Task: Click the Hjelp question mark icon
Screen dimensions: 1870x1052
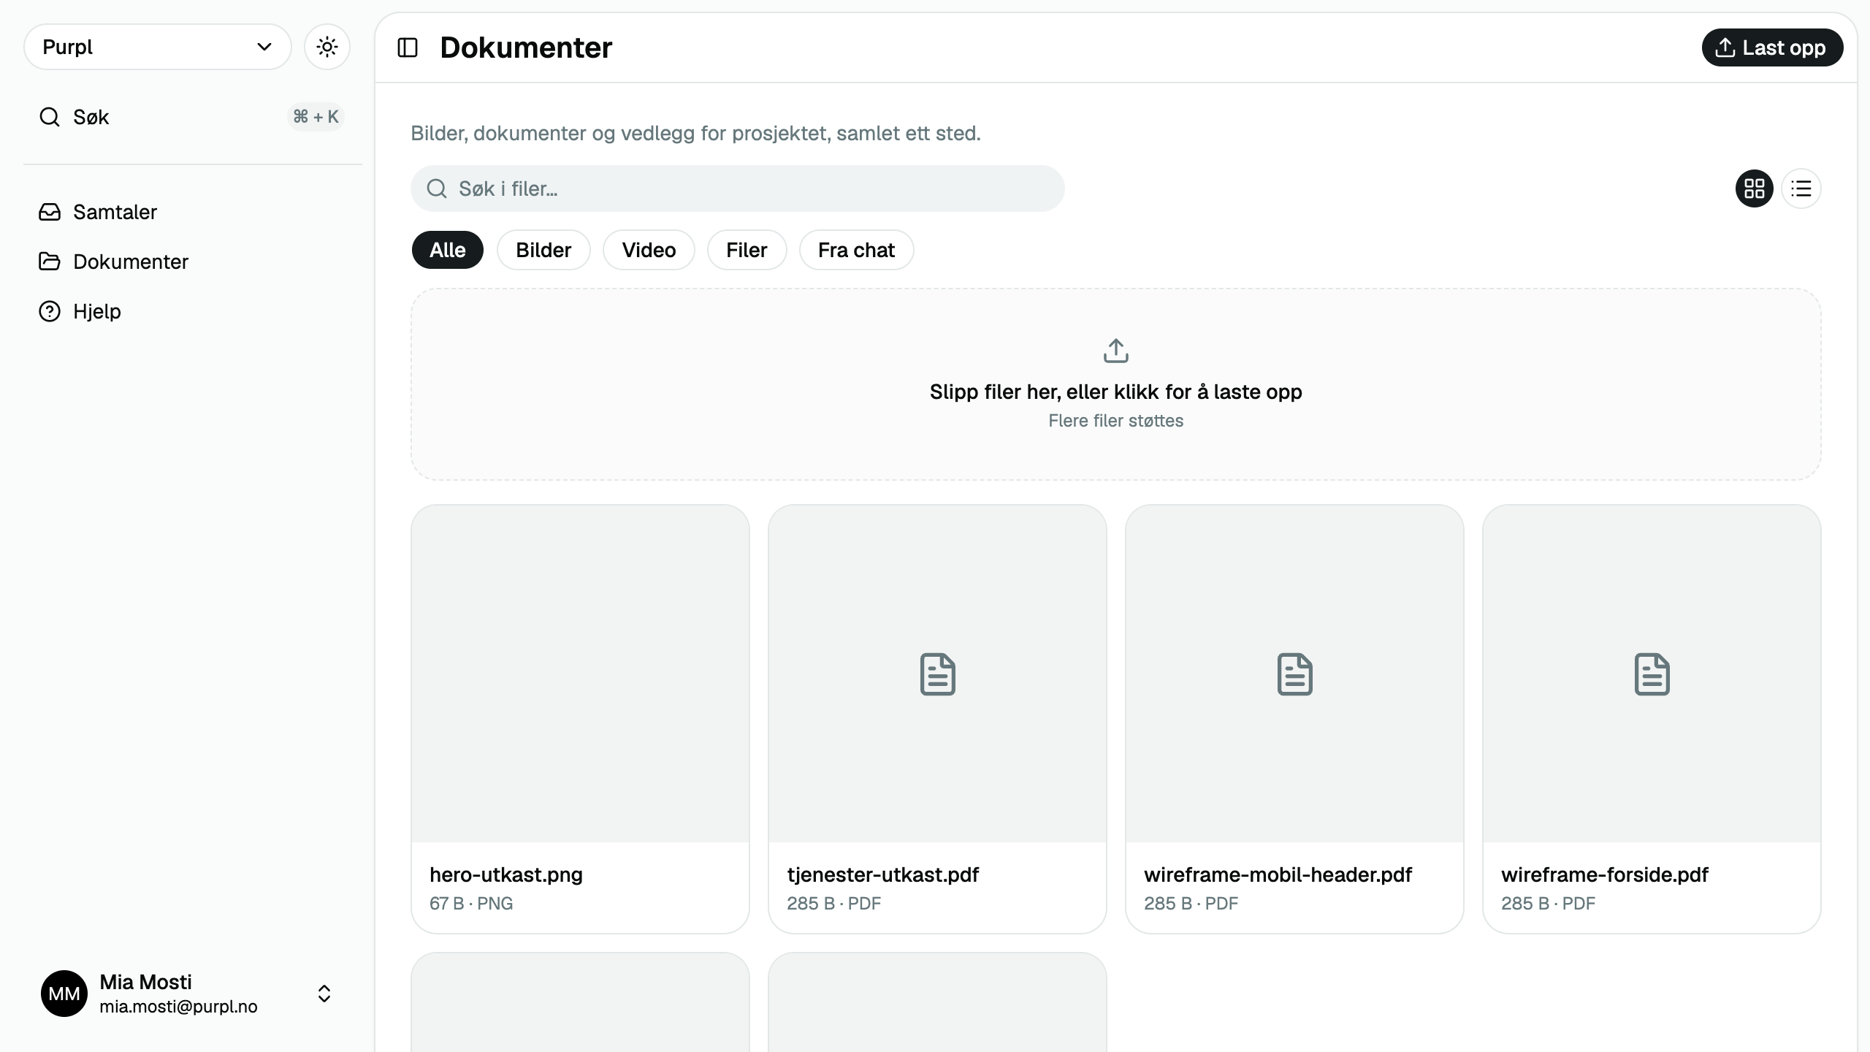Action: click(x=50, y=311)
